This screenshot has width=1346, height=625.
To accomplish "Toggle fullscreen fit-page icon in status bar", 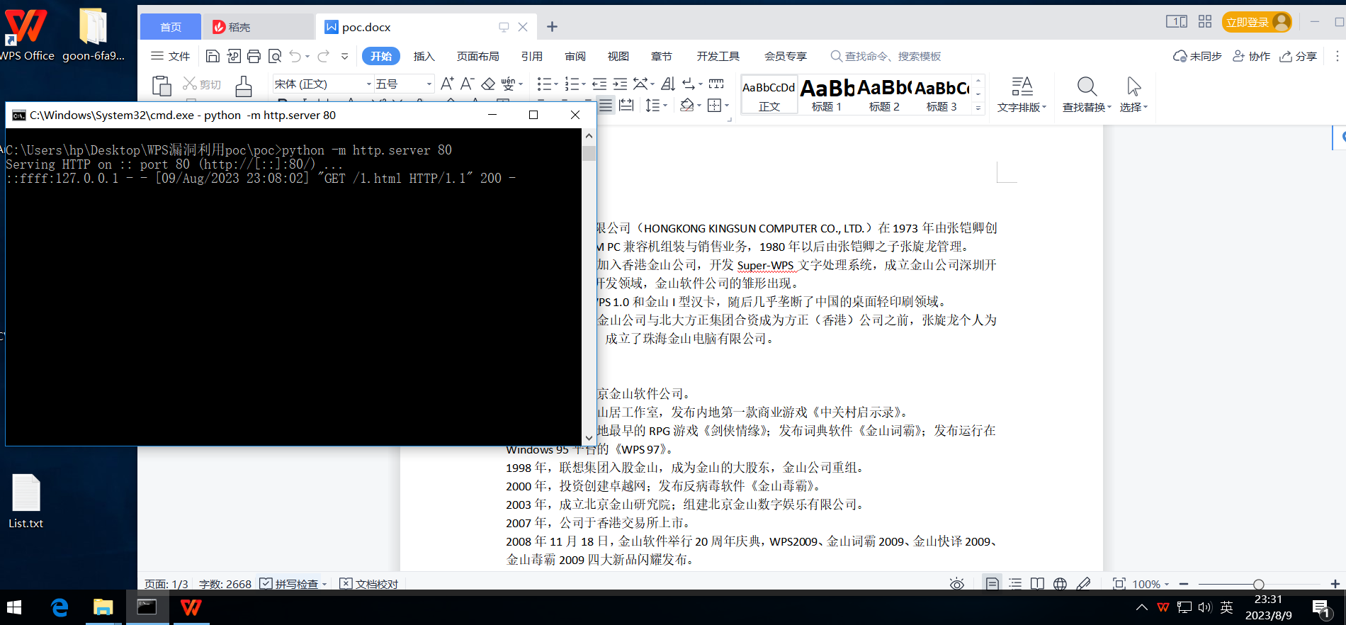I will click(x=1119, y=584).
